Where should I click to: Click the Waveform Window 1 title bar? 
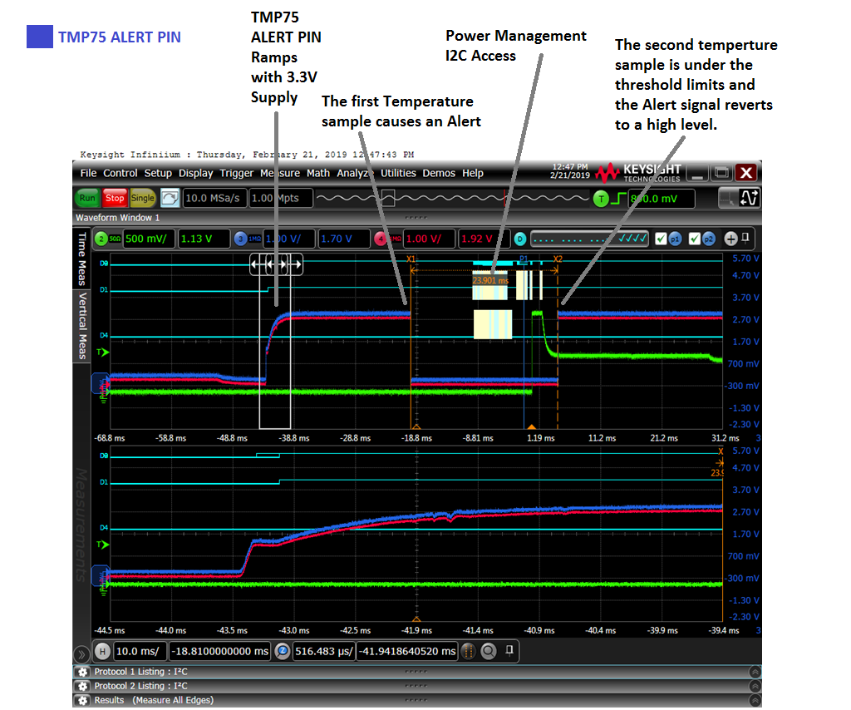tap(417, 218)
